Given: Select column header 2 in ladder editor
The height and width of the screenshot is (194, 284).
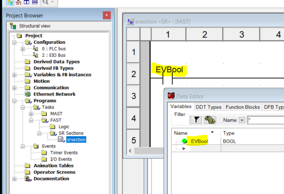Looking at the screenshot, I should coord(205,34).
